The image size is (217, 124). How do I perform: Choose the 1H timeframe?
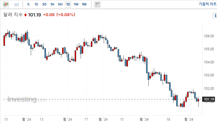pyautogui.click(x=52, y=5)
